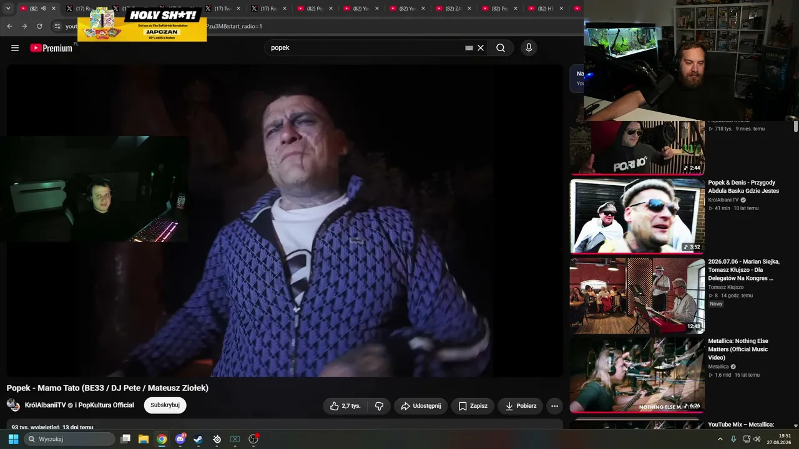Go to YouTube Premium home logo

pos(51,48)
